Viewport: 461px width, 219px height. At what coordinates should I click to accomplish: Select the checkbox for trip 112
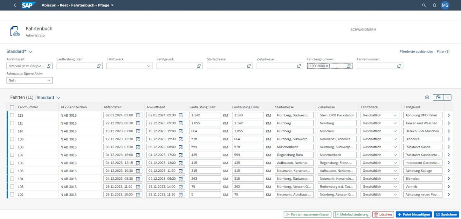click(x=12, y=115)
